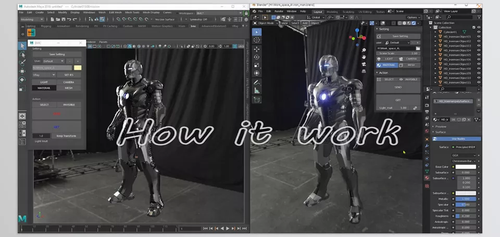Viewport: 500px width, 237px height.
Task: Open VRay renderer dropdown in BMC panel
Action: coord(44,75)
